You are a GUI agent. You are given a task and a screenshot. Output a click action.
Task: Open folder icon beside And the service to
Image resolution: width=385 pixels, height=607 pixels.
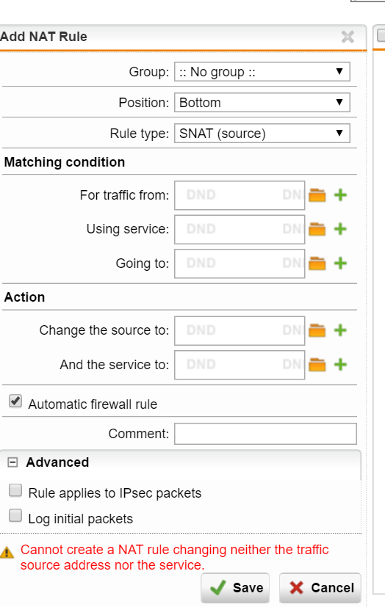click(x=317, y=365)
